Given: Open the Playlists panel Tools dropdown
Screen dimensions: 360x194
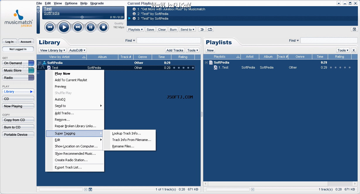Looking at the screenshot, I should tap(343, 50).
